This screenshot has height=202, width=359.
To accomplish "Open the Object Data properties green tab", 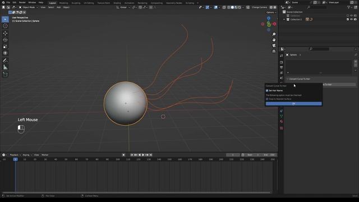I will pos(282,116).
